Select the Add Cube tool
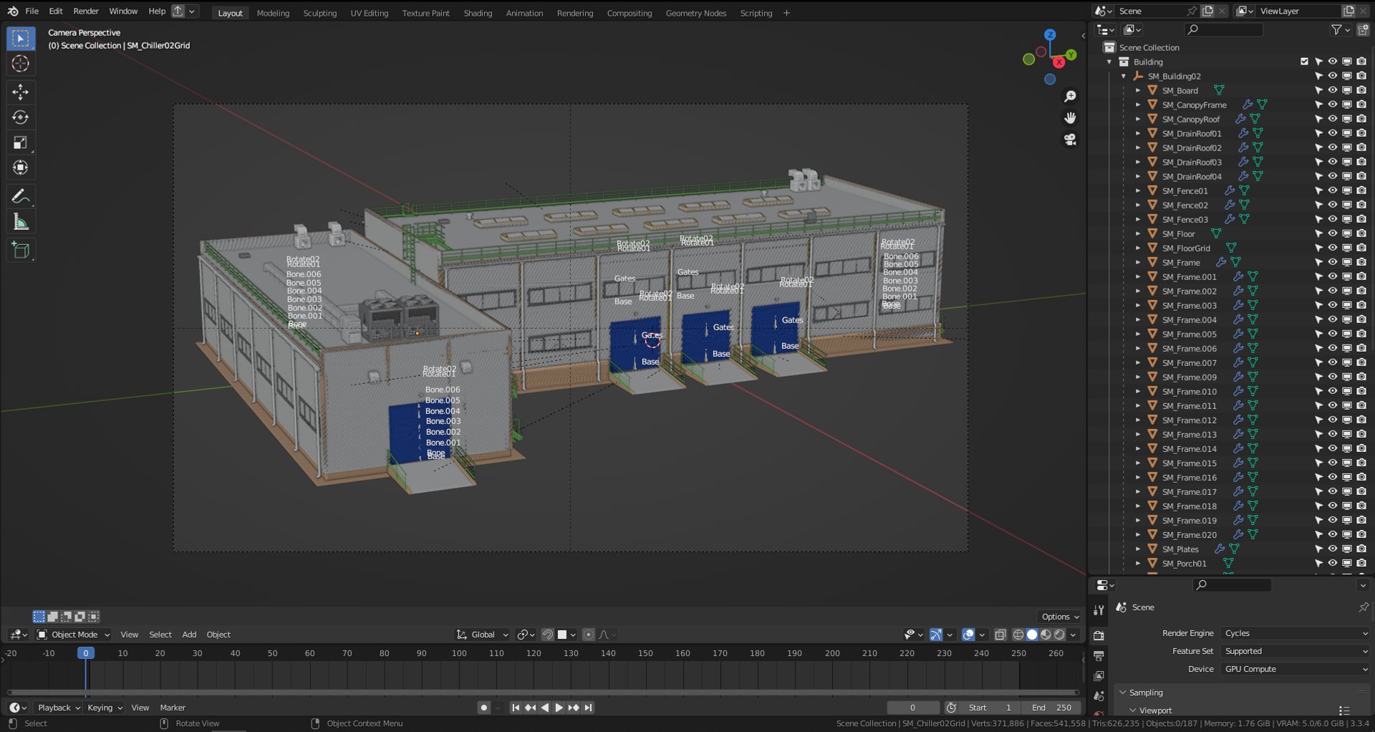1375x732 pixels. click(x=21, y=250)
